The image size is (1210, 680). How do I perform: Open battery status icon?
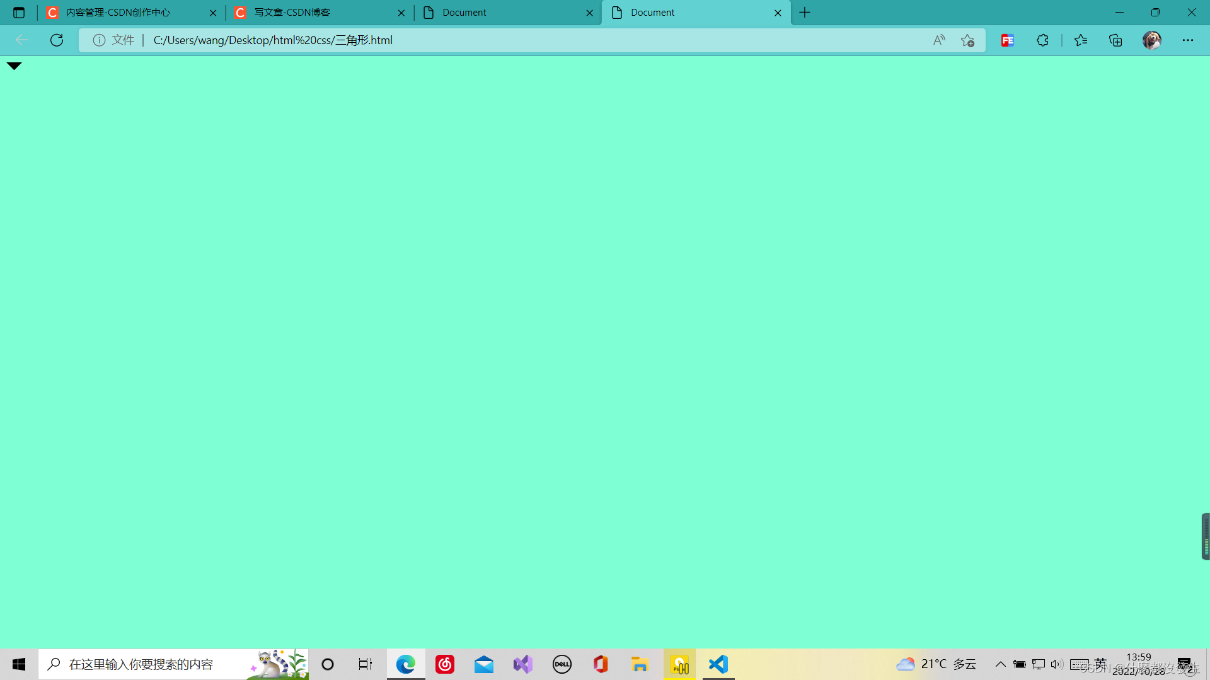click(x=1019, y=664)
